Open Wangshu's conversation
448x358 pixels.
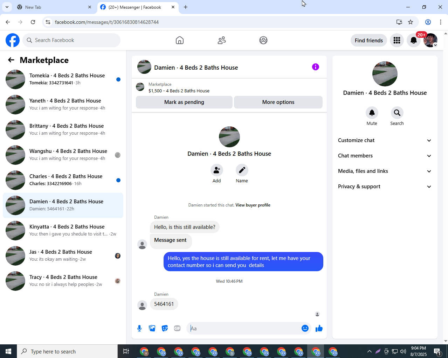pos(63,155)
